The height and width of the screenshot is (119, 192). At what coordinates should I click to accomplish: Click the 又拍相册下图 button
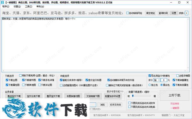(93, 96)
